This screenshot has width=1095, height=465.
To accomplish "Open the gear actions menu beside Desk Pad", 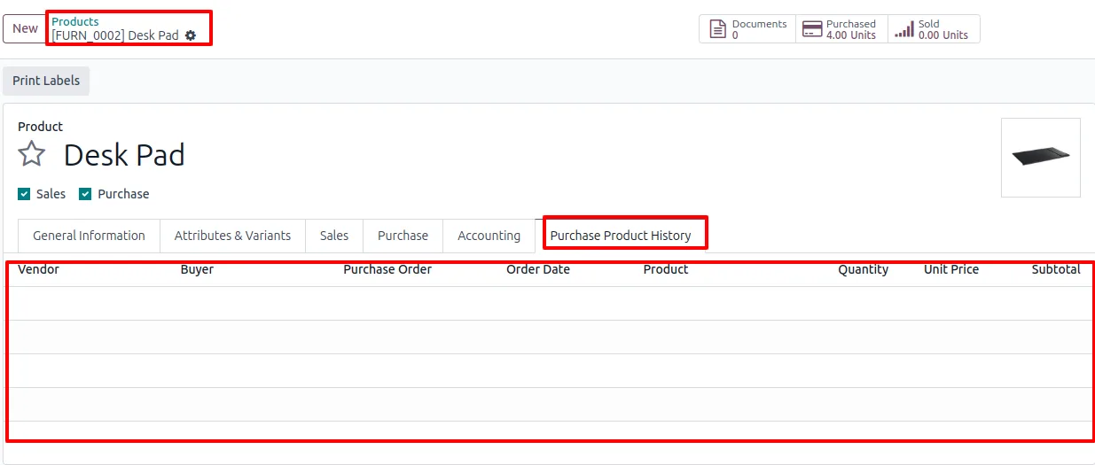I will coord(191,35).
